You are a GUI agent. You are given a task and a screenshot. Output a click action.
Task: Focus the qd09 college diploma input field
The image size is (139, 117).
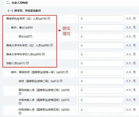point(101,54)
